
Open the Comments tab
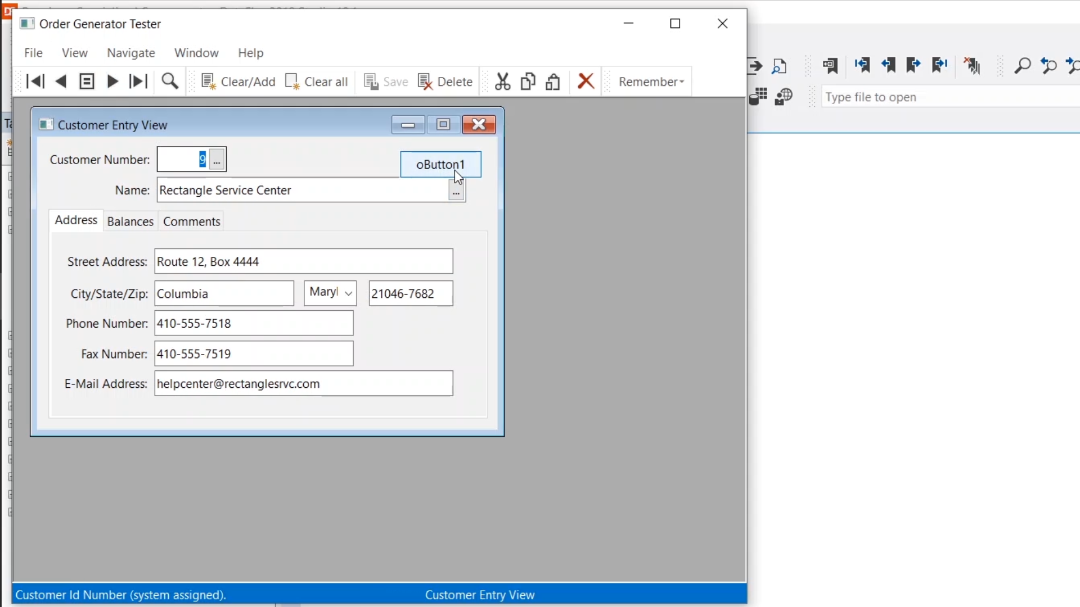point(191,221)
